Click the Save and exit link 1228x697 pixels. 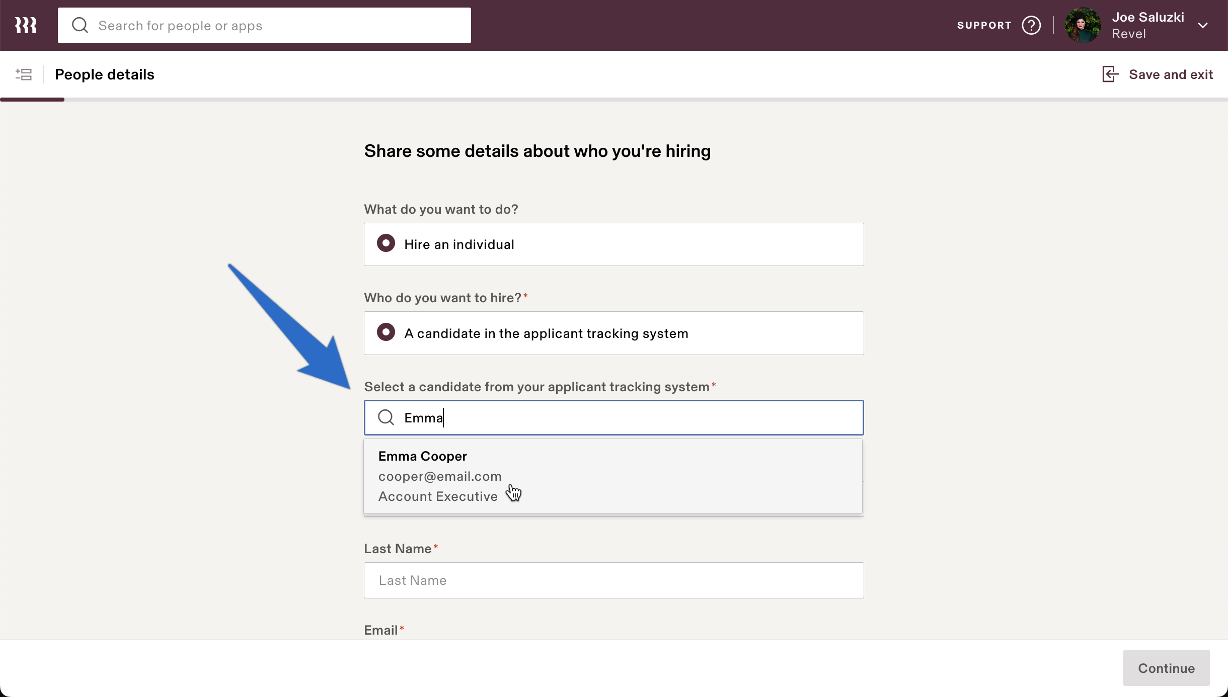coord(1171,74)
